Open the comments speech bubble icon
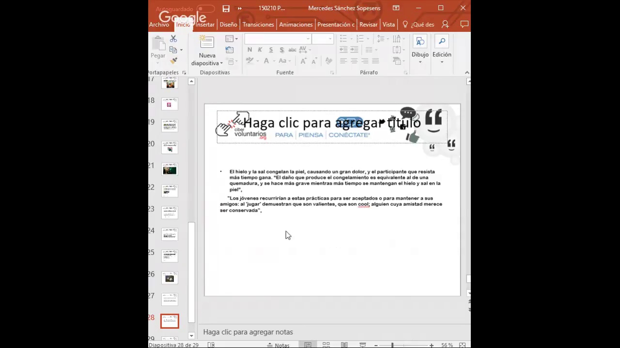Screen dimensions: 620x348 point(464,24)
